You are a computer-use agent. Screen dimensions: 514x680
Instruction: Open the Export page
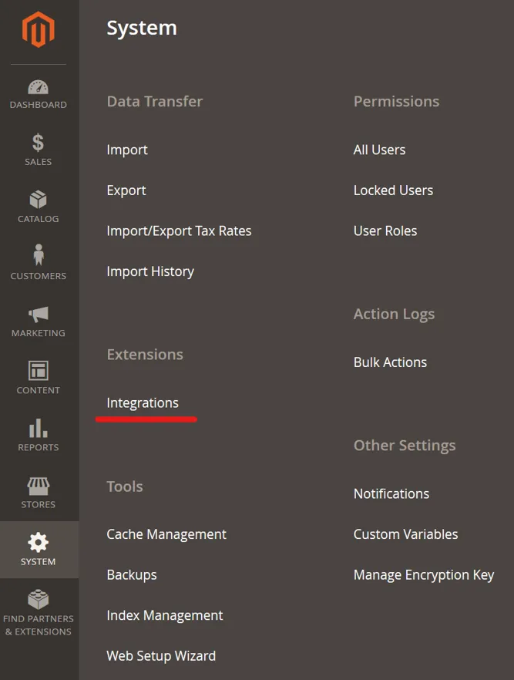tap(126, 190)
